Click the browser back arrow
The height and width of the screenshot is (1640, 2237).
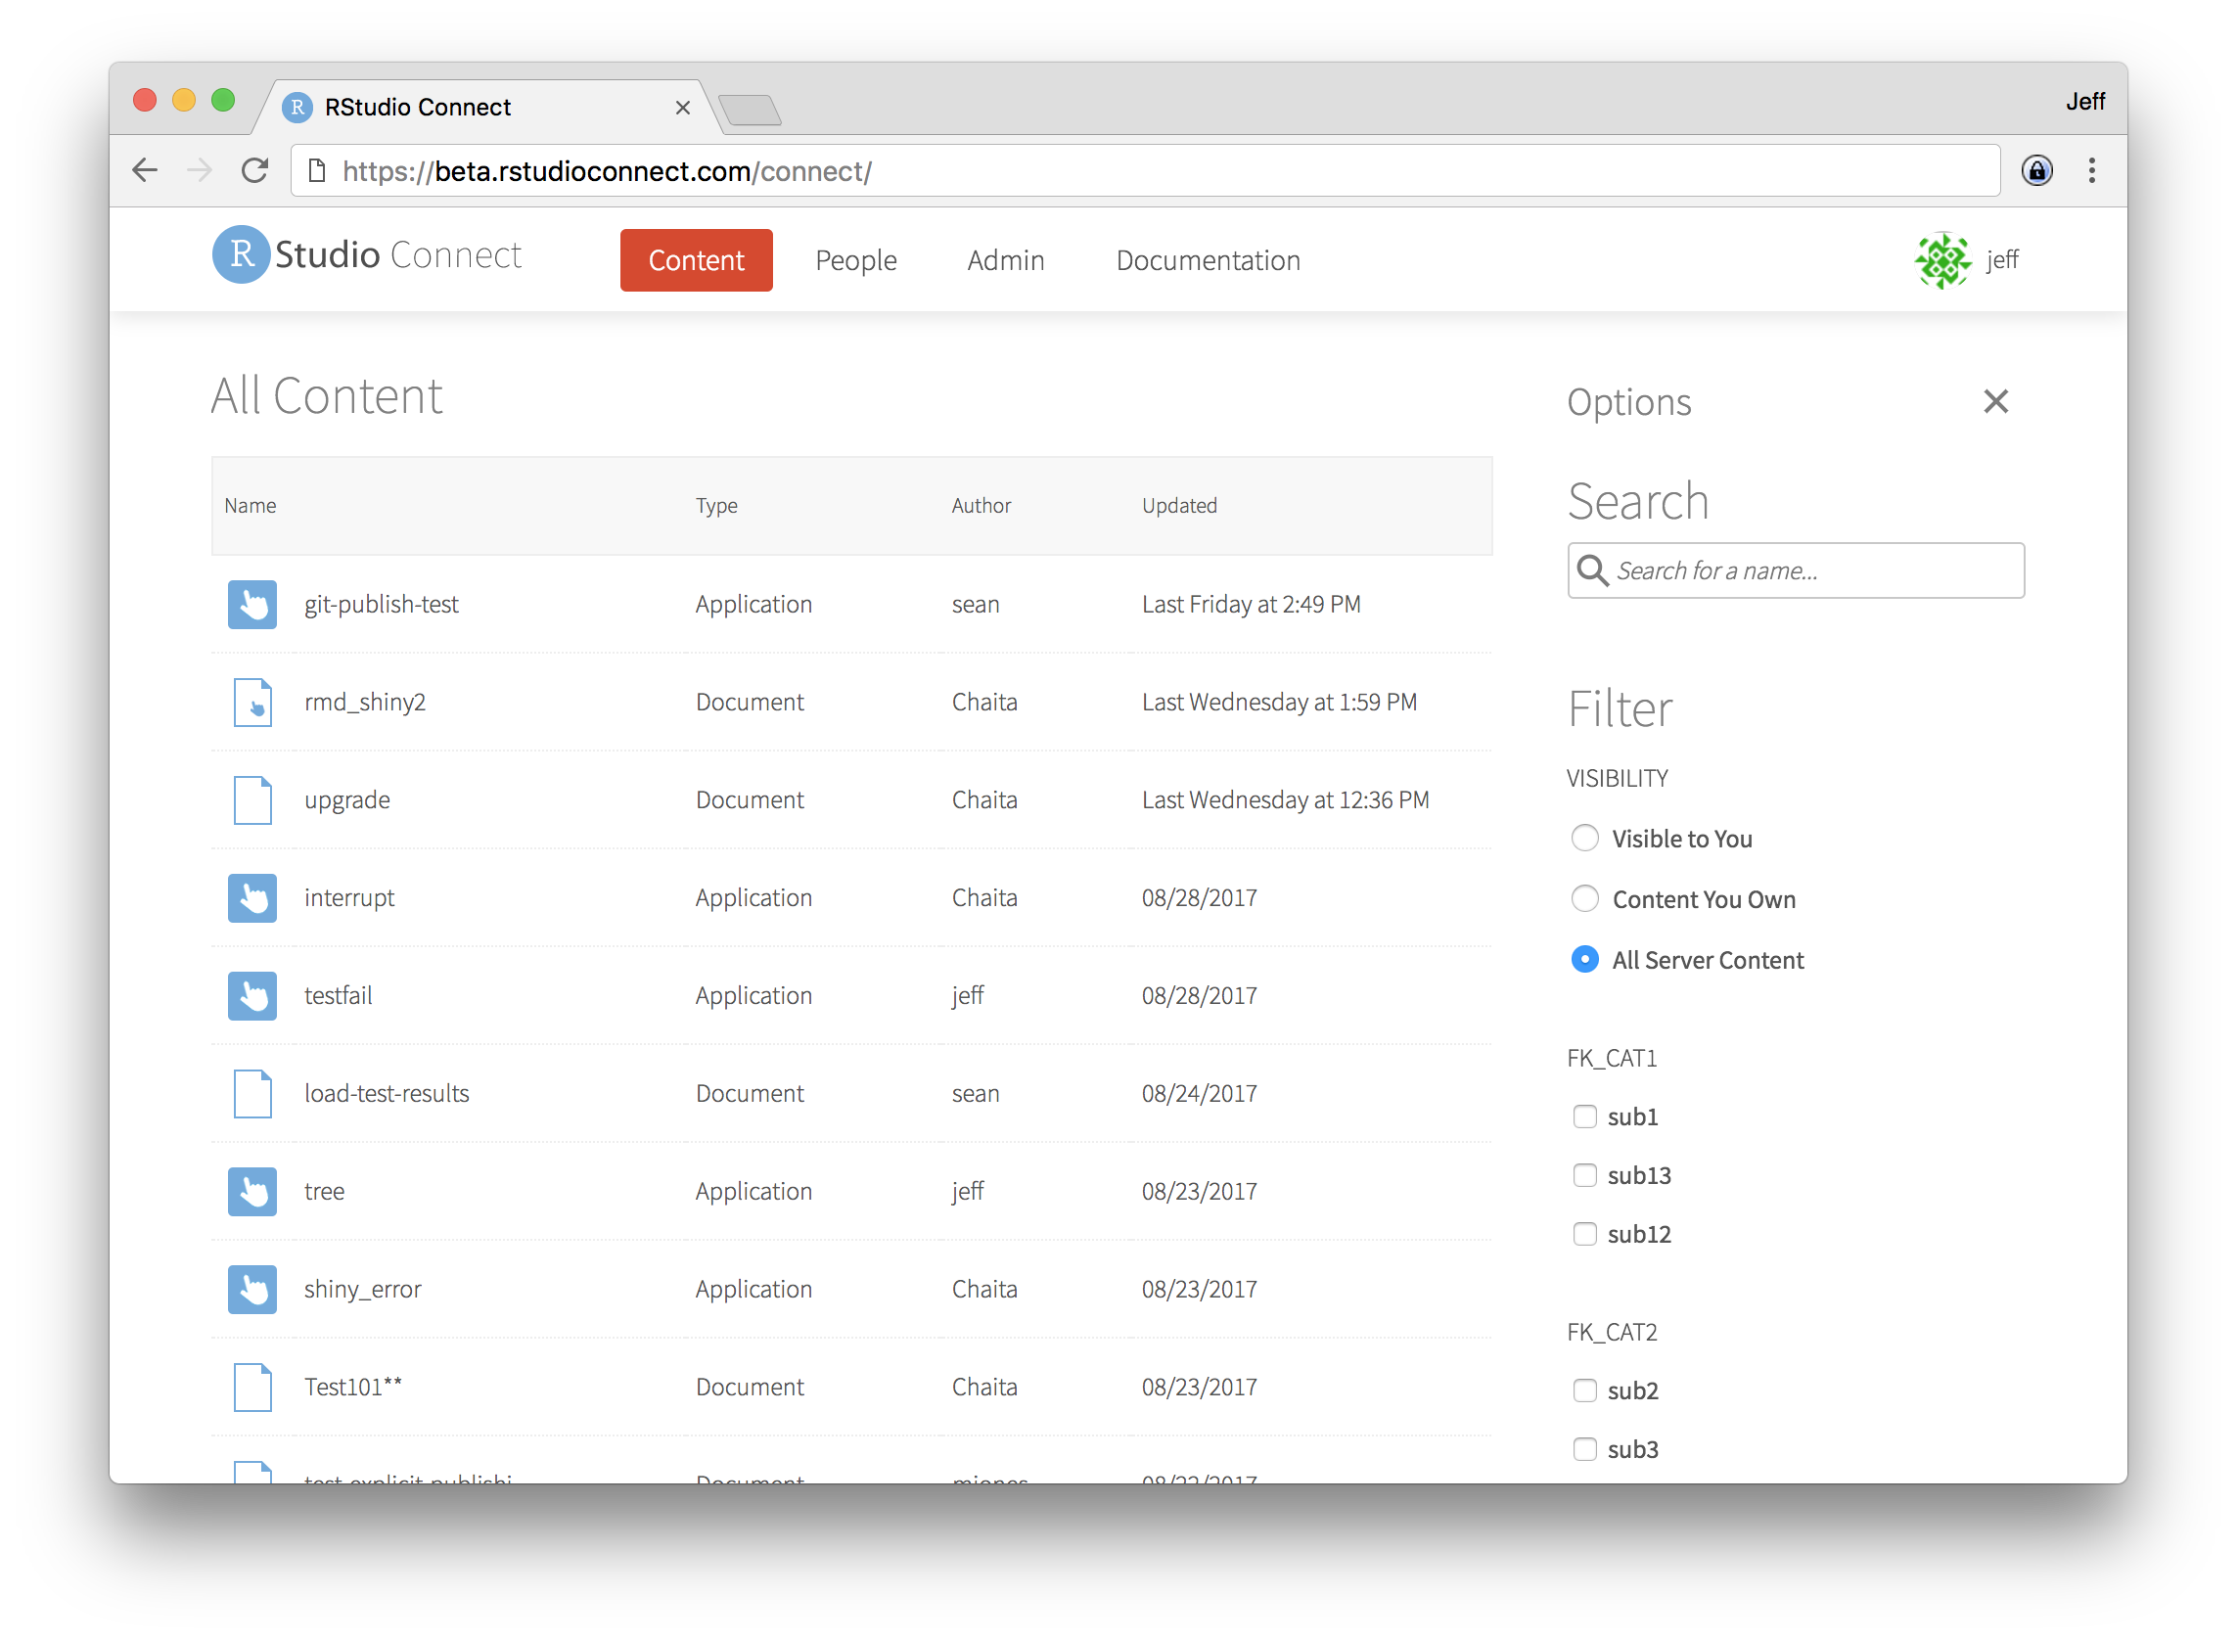(x=145, y=170)
